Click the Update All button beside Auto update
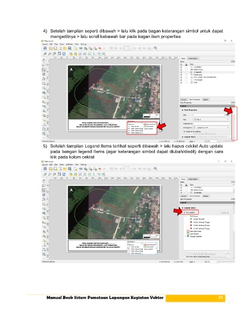246x319 pixels. 225,213
